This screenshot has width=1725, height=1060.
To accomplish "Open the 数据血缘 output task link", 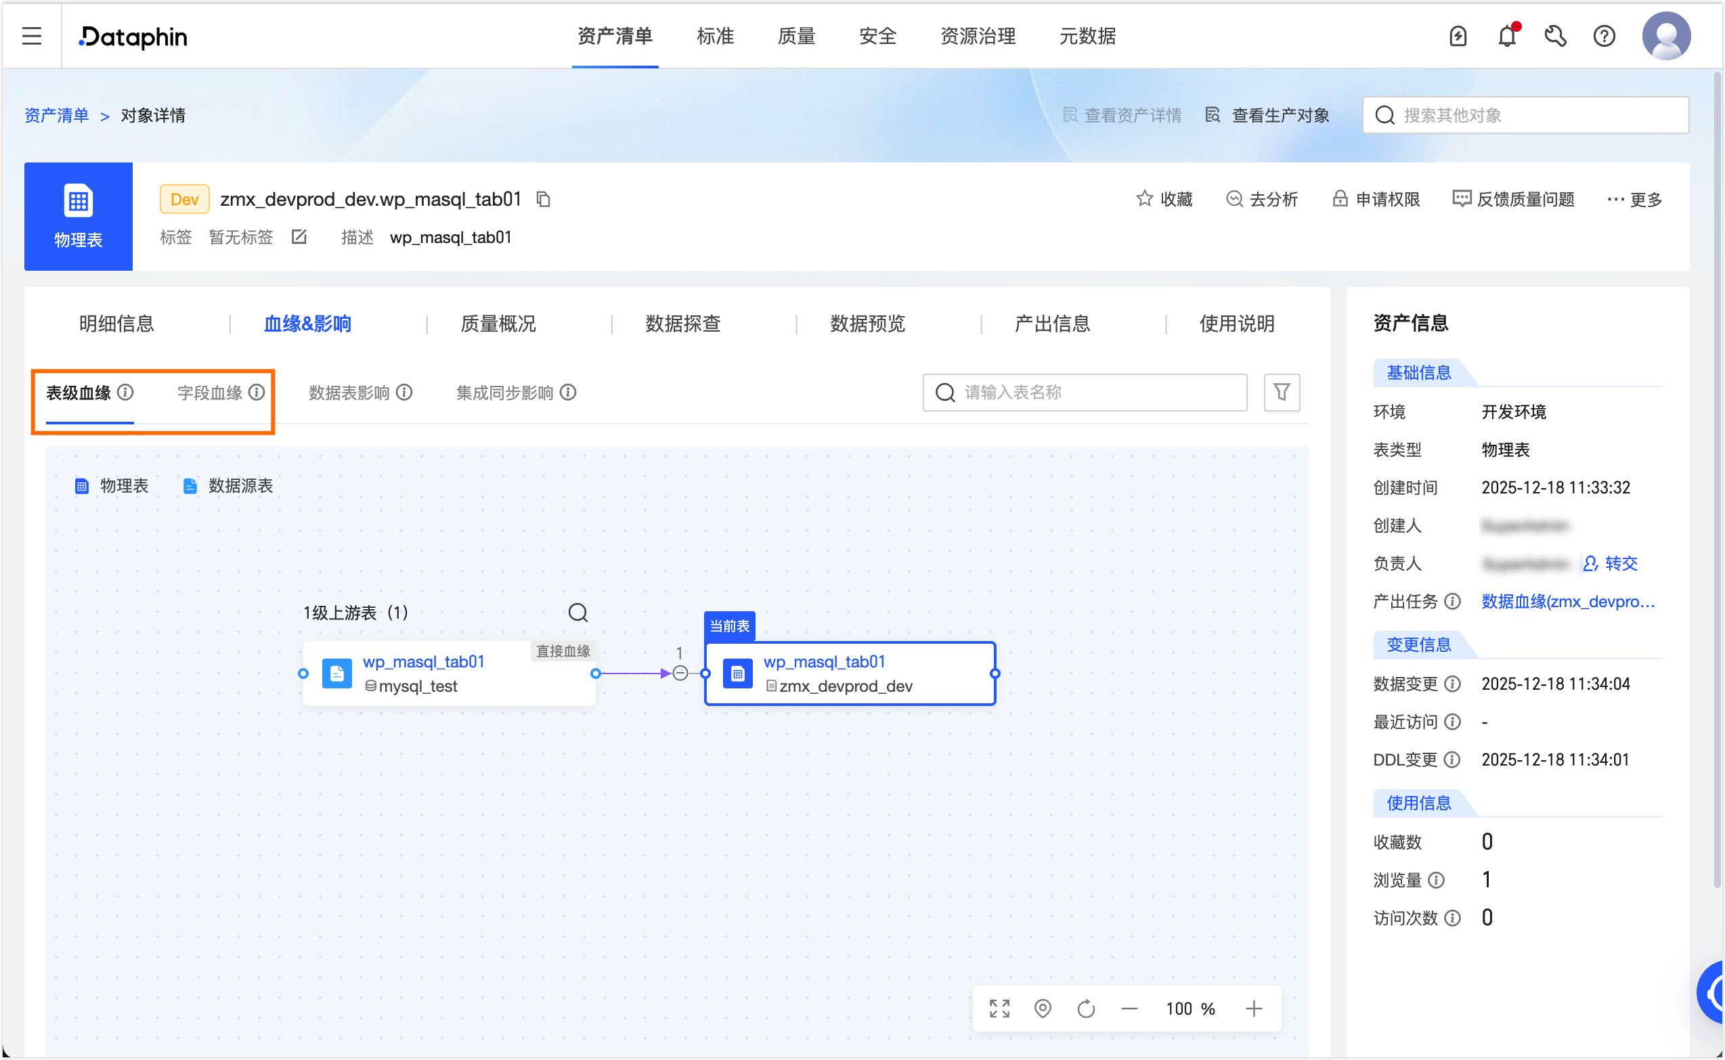I will click(1568, 602).
